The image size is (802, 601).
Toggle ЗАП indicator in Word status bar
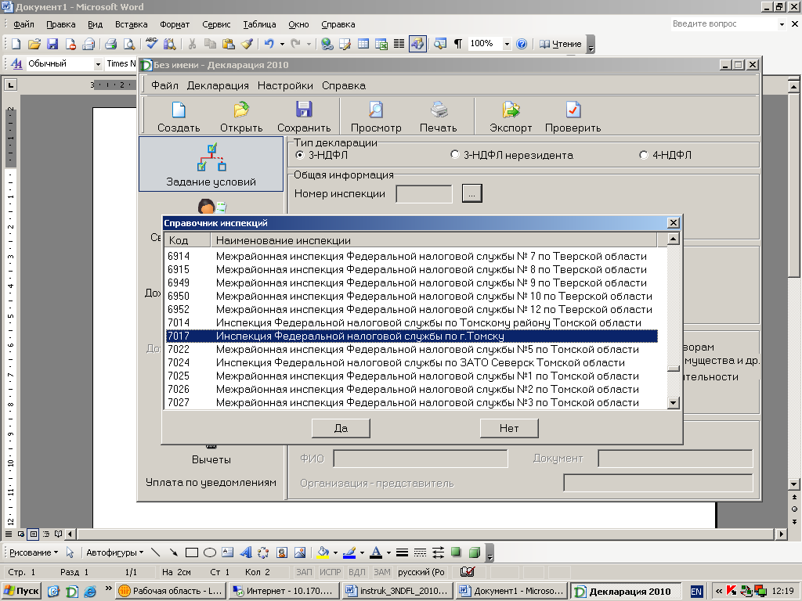(304, 572)
